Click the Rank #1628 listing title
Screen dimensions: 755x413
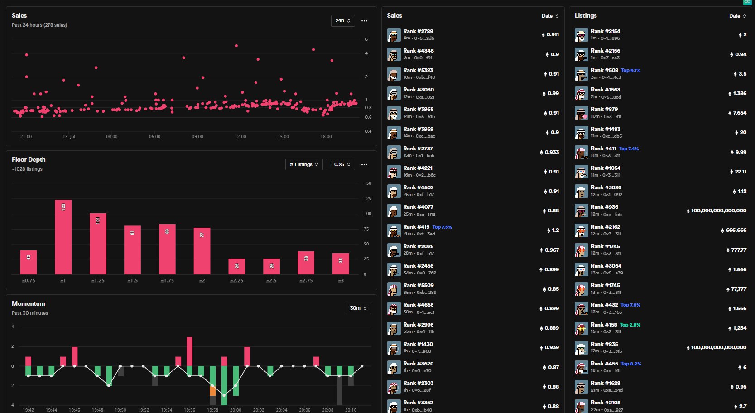point(606,383)
